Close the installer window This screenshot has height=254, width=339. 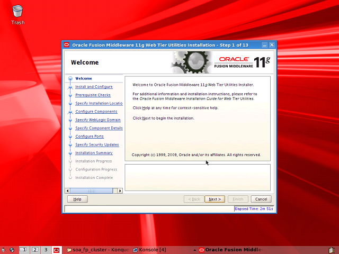tap(272, 45)
